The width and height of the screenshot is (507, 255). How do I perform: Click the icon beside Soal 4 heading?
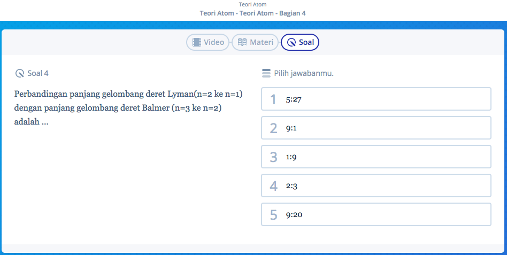point(20,73)
